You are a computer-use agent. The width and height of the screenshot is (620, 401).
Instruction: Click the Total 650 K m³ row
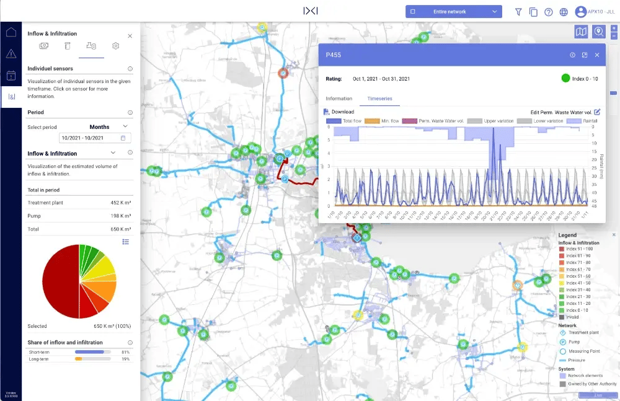pos(79,229)
